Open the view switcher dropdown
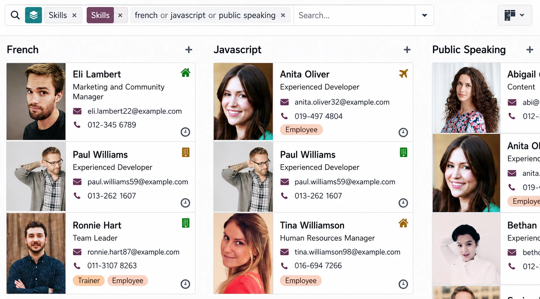This screenshot has width=540, height=299. (515, 15)
